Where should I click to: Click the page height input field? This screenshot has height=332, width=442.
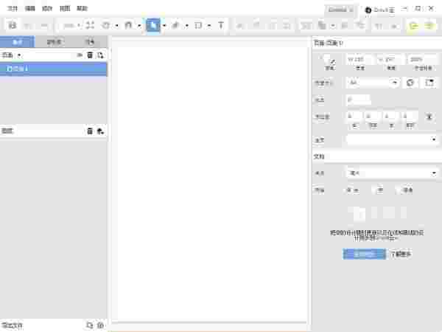click(390, 60)
